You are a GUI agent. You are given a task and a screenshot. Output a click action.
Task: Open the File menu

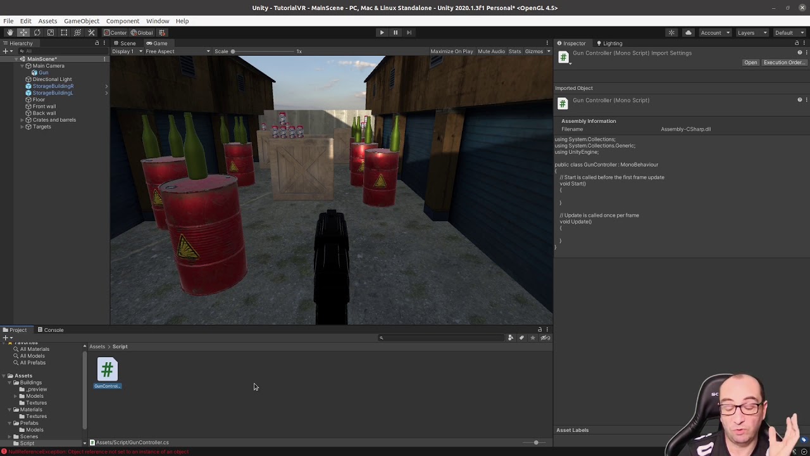tap(8, 21)
